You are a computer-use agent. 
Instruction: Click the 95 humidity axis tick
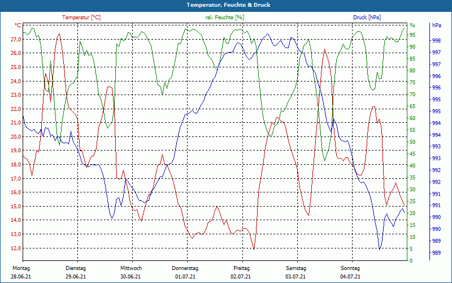[x=412, y=35]
